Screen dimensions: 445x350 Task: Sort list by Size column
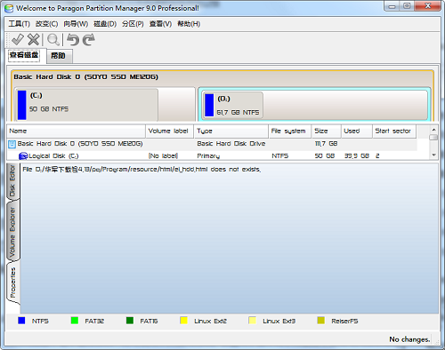327,131
